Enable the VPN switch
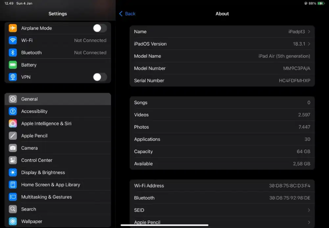Viewport: 329px width, 228px height. pyautogui.click(x=100, y=77)
